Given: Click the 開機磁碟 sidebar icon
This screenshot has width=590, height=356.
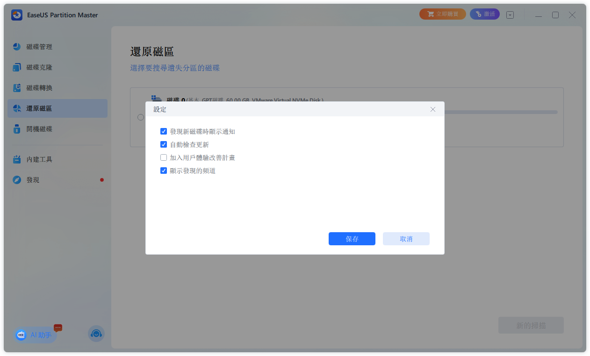Looking at the screenshot, I should (17, 129).
